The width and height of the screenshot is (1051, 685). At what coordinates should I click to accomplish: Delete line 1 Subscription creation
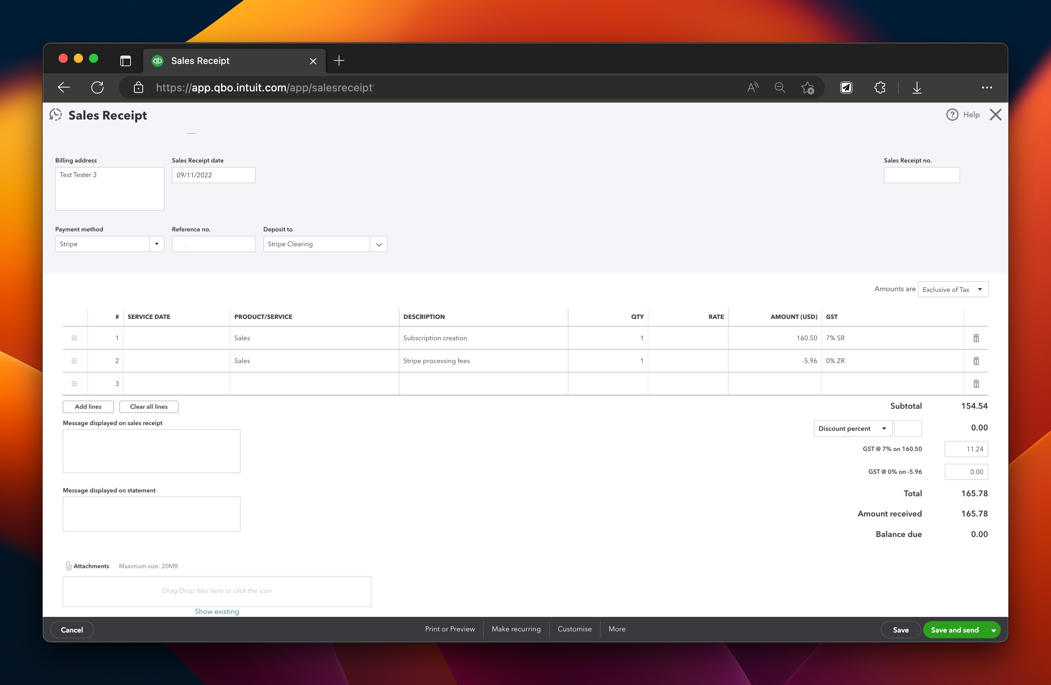[x=976, y=338]
